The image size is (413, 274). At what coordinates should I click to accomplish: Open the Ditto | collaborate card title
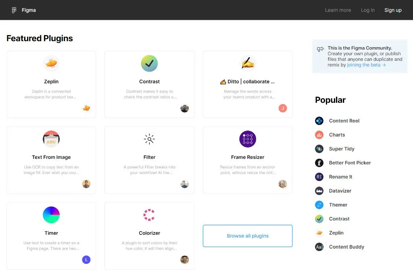click(x=248, y=81)
